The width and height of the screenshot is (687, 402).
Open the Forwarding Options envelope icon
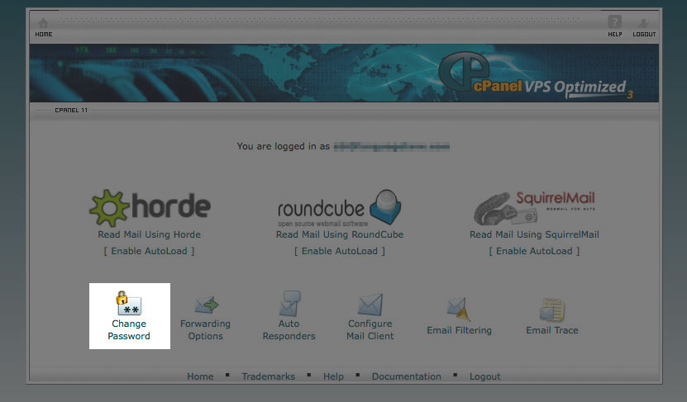206,305
